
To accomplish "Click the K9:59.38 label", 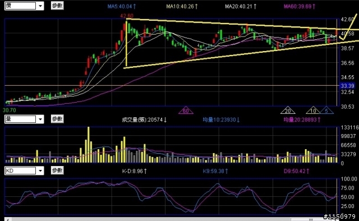I will [215, 171].
